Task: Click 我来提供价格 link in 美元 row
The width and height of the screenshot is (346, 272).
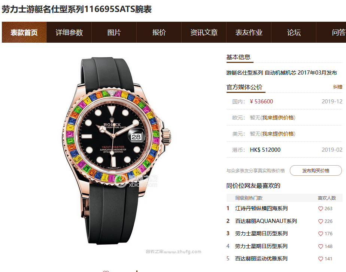Action: click(278, 134)
